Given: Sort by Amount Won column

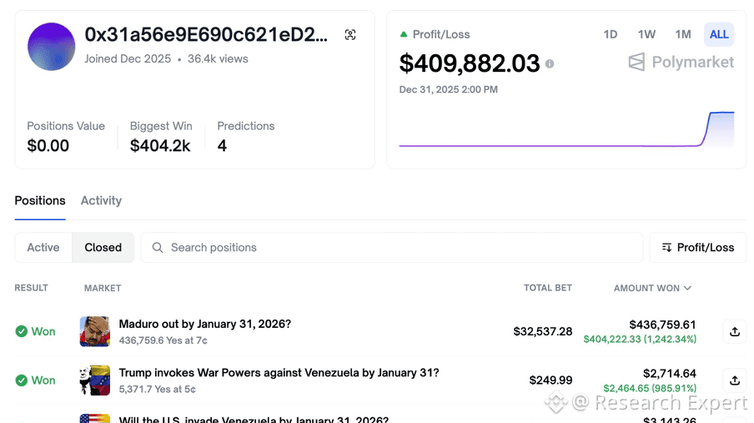Looking at the screenshot, I should click(x=652, y=288).
